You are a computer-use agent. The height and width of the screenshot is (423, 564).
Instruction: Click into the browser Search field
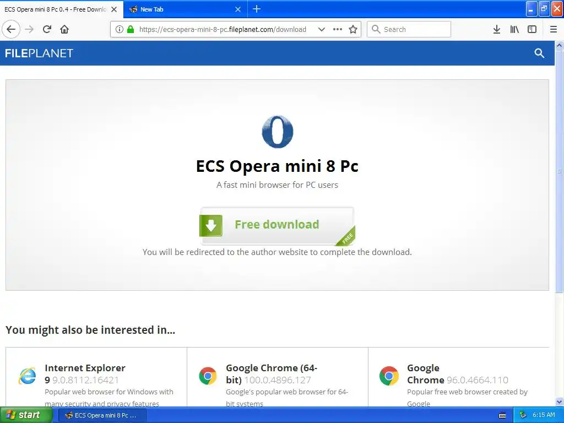click(409, 29)
